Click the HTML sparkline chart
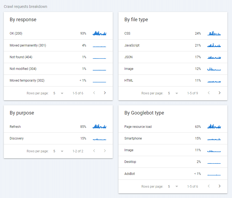 (x=214, y=81)
